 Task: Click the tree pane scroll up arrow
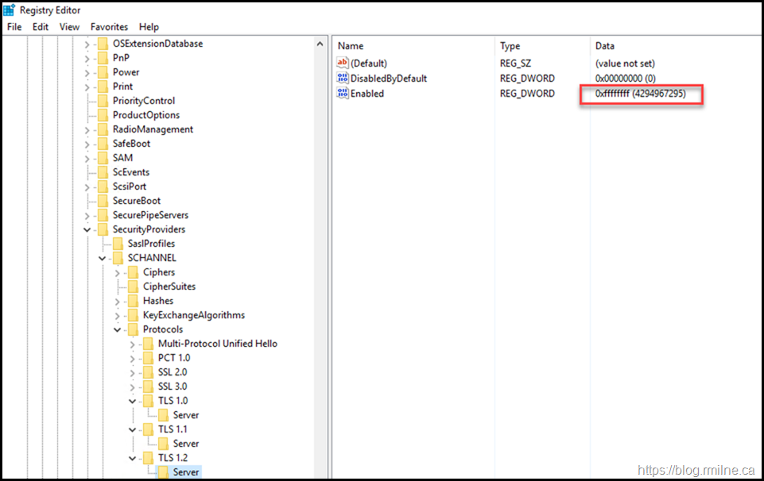pos(320,44)
